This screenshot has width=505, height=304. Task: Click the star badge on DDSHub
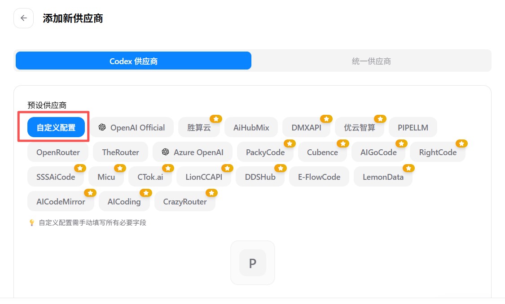281,168
